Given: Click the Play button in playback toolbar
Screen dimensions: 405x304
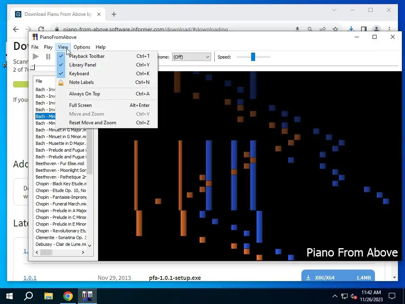Looking at the screenshot, I should click(36, 56).
